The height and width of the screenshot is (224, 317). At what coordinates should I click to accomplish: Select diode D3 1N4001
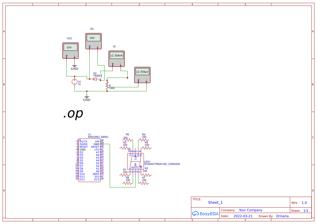coord(95,79)
